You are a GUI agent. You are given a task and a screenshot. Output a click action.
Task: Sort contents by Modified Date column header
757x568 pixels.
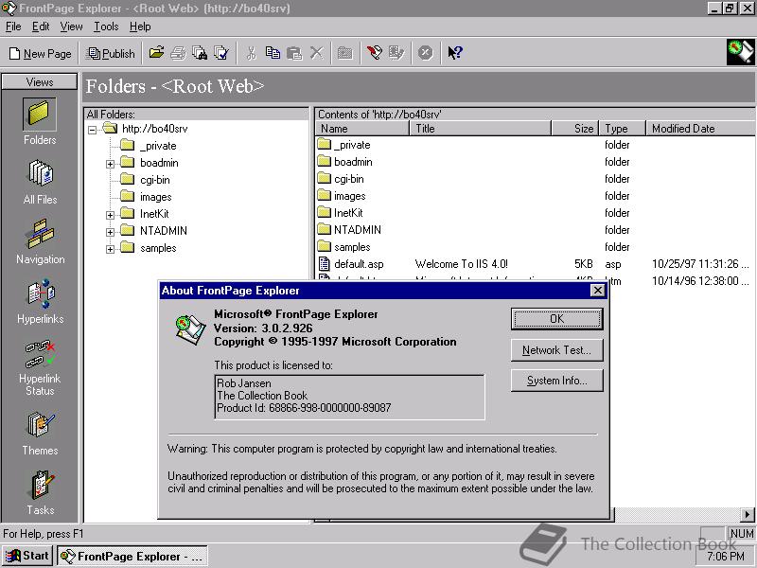point(701,129)
